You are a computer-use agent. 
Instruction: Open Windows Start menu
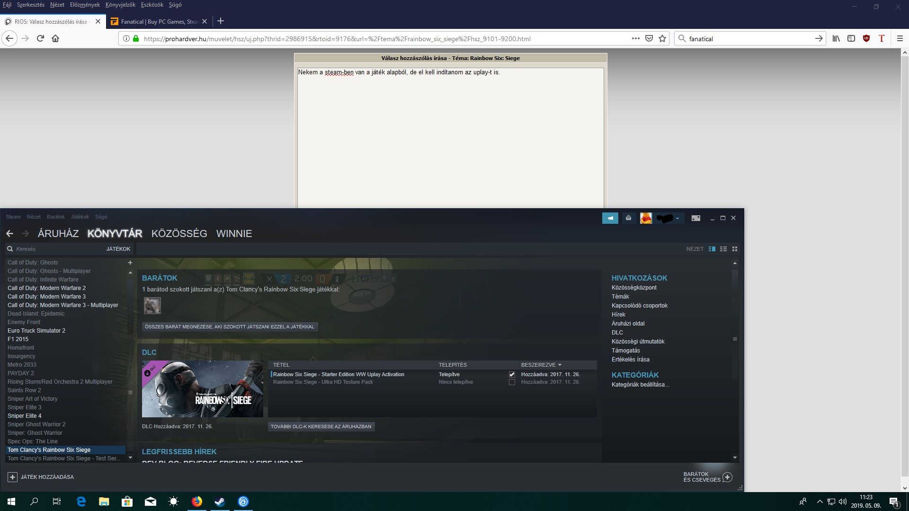pos(11,502)
